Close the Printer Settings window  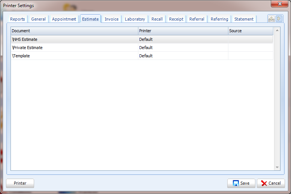[279, 4]
